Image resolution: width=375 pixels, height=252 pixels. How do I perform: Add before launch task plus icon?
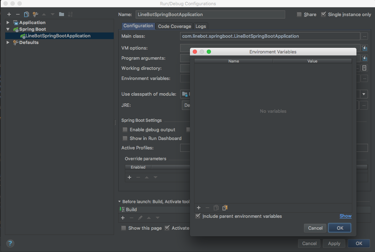[x=123, y=218]
